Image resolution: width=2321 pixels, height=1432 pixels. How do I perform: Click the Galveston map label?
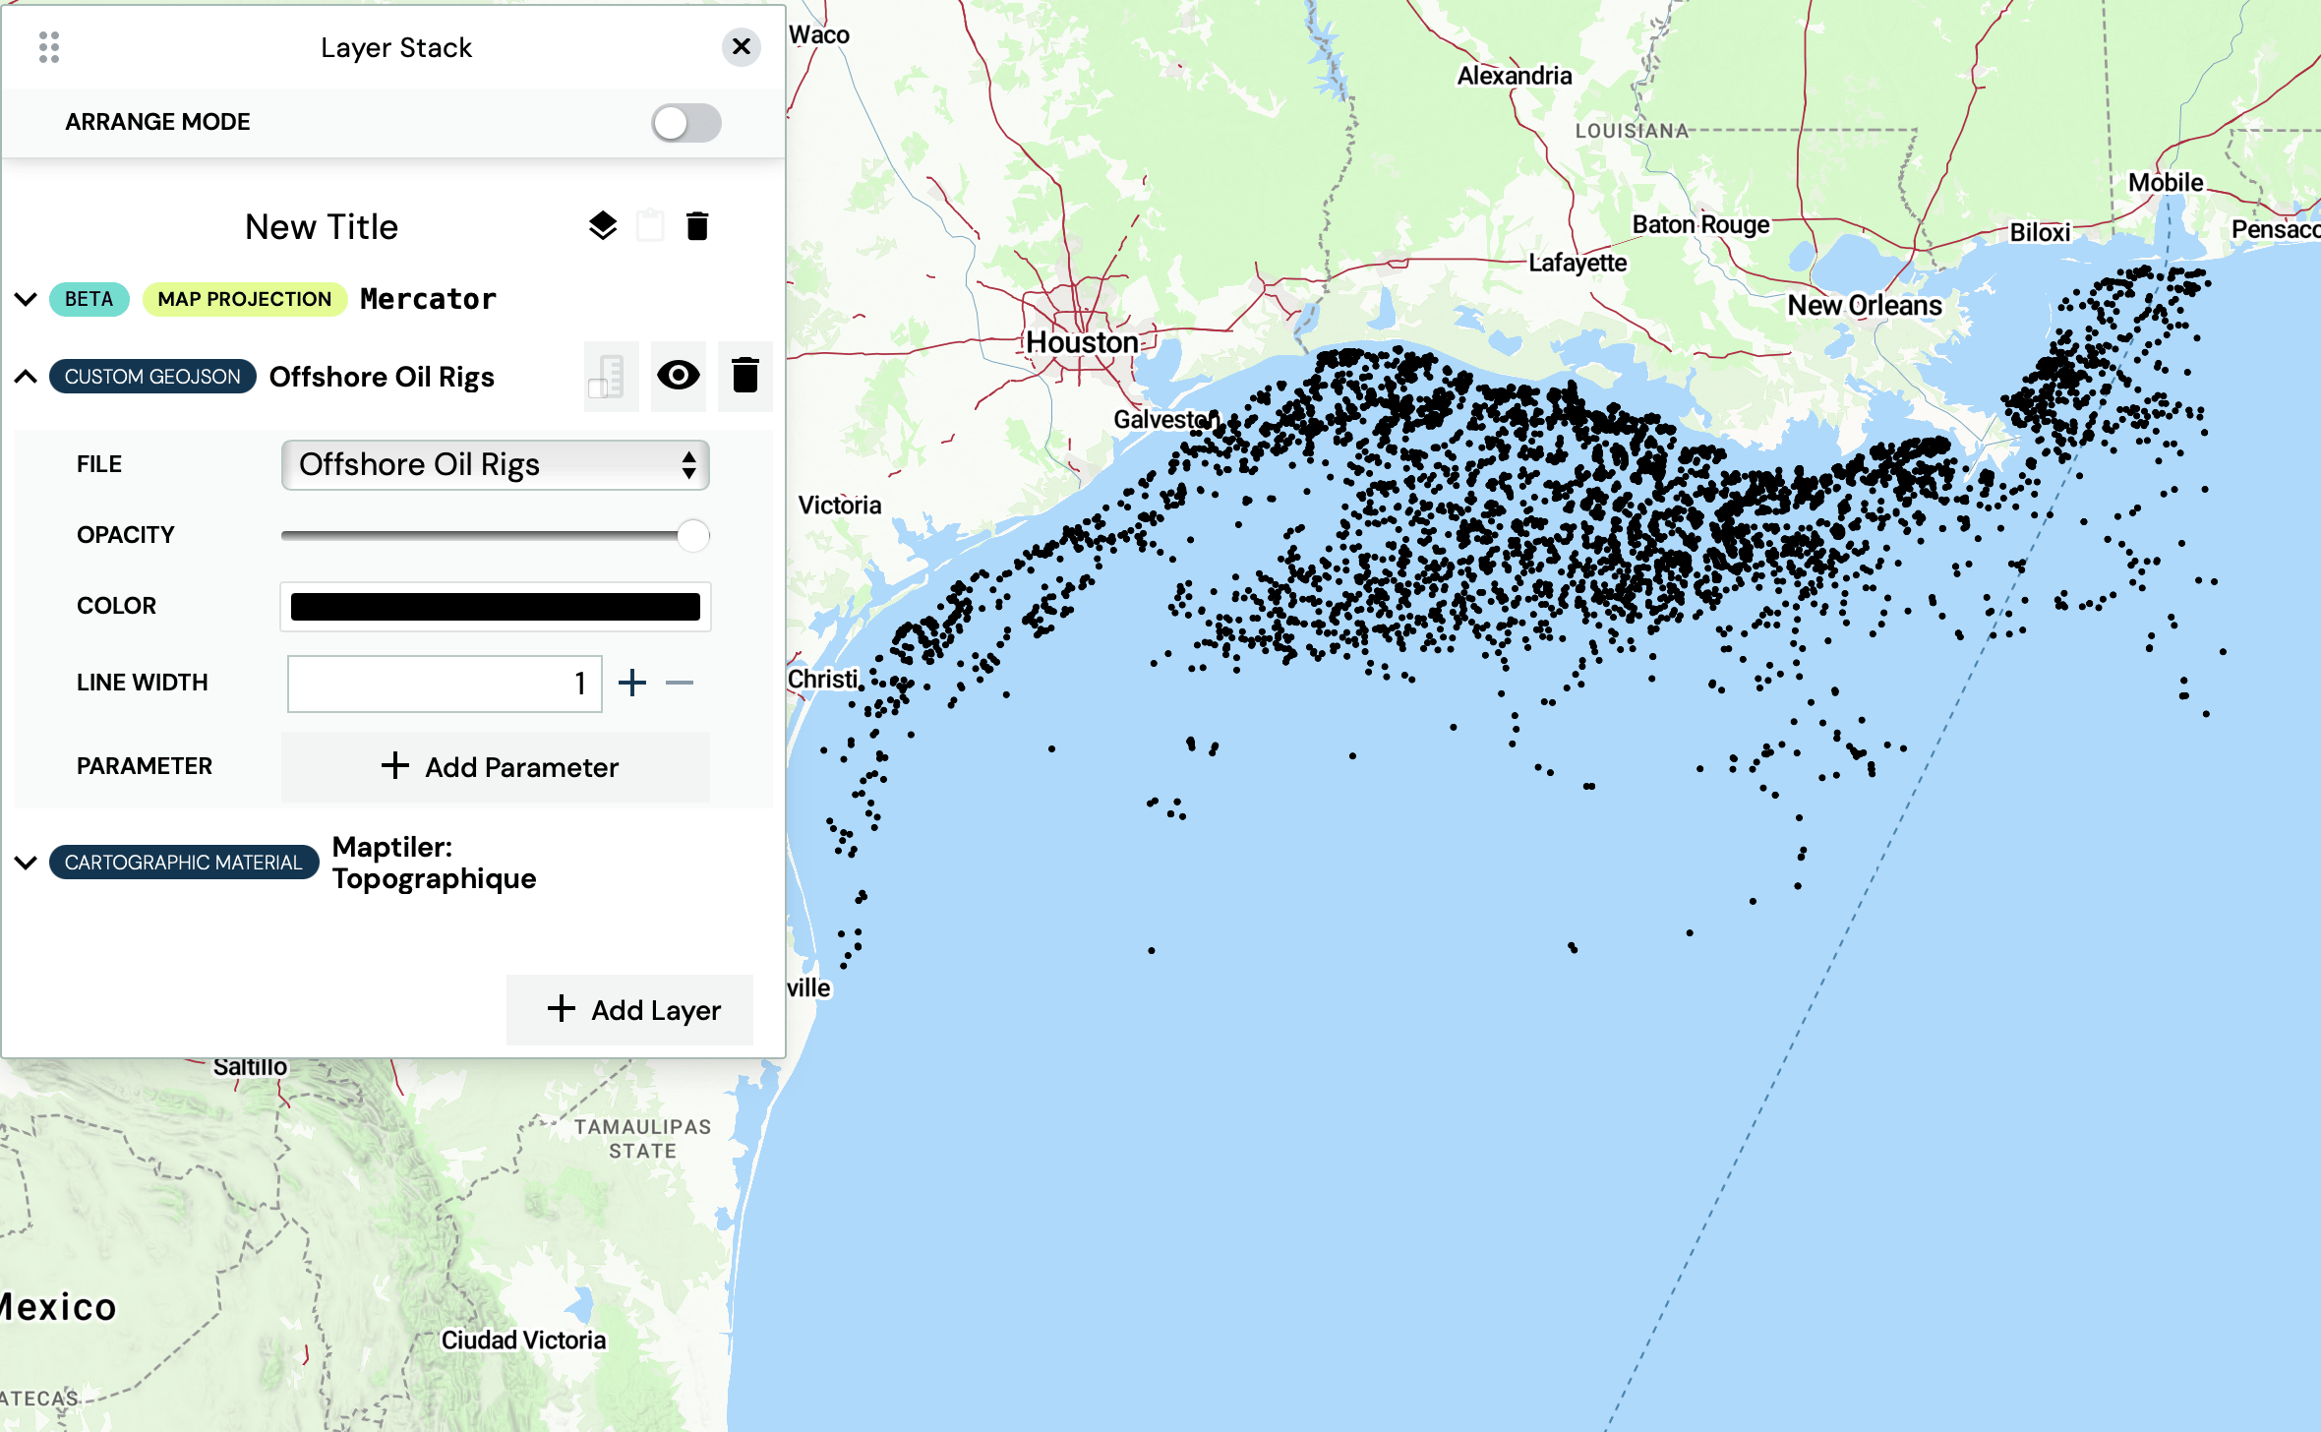[x=1166, y=420]
